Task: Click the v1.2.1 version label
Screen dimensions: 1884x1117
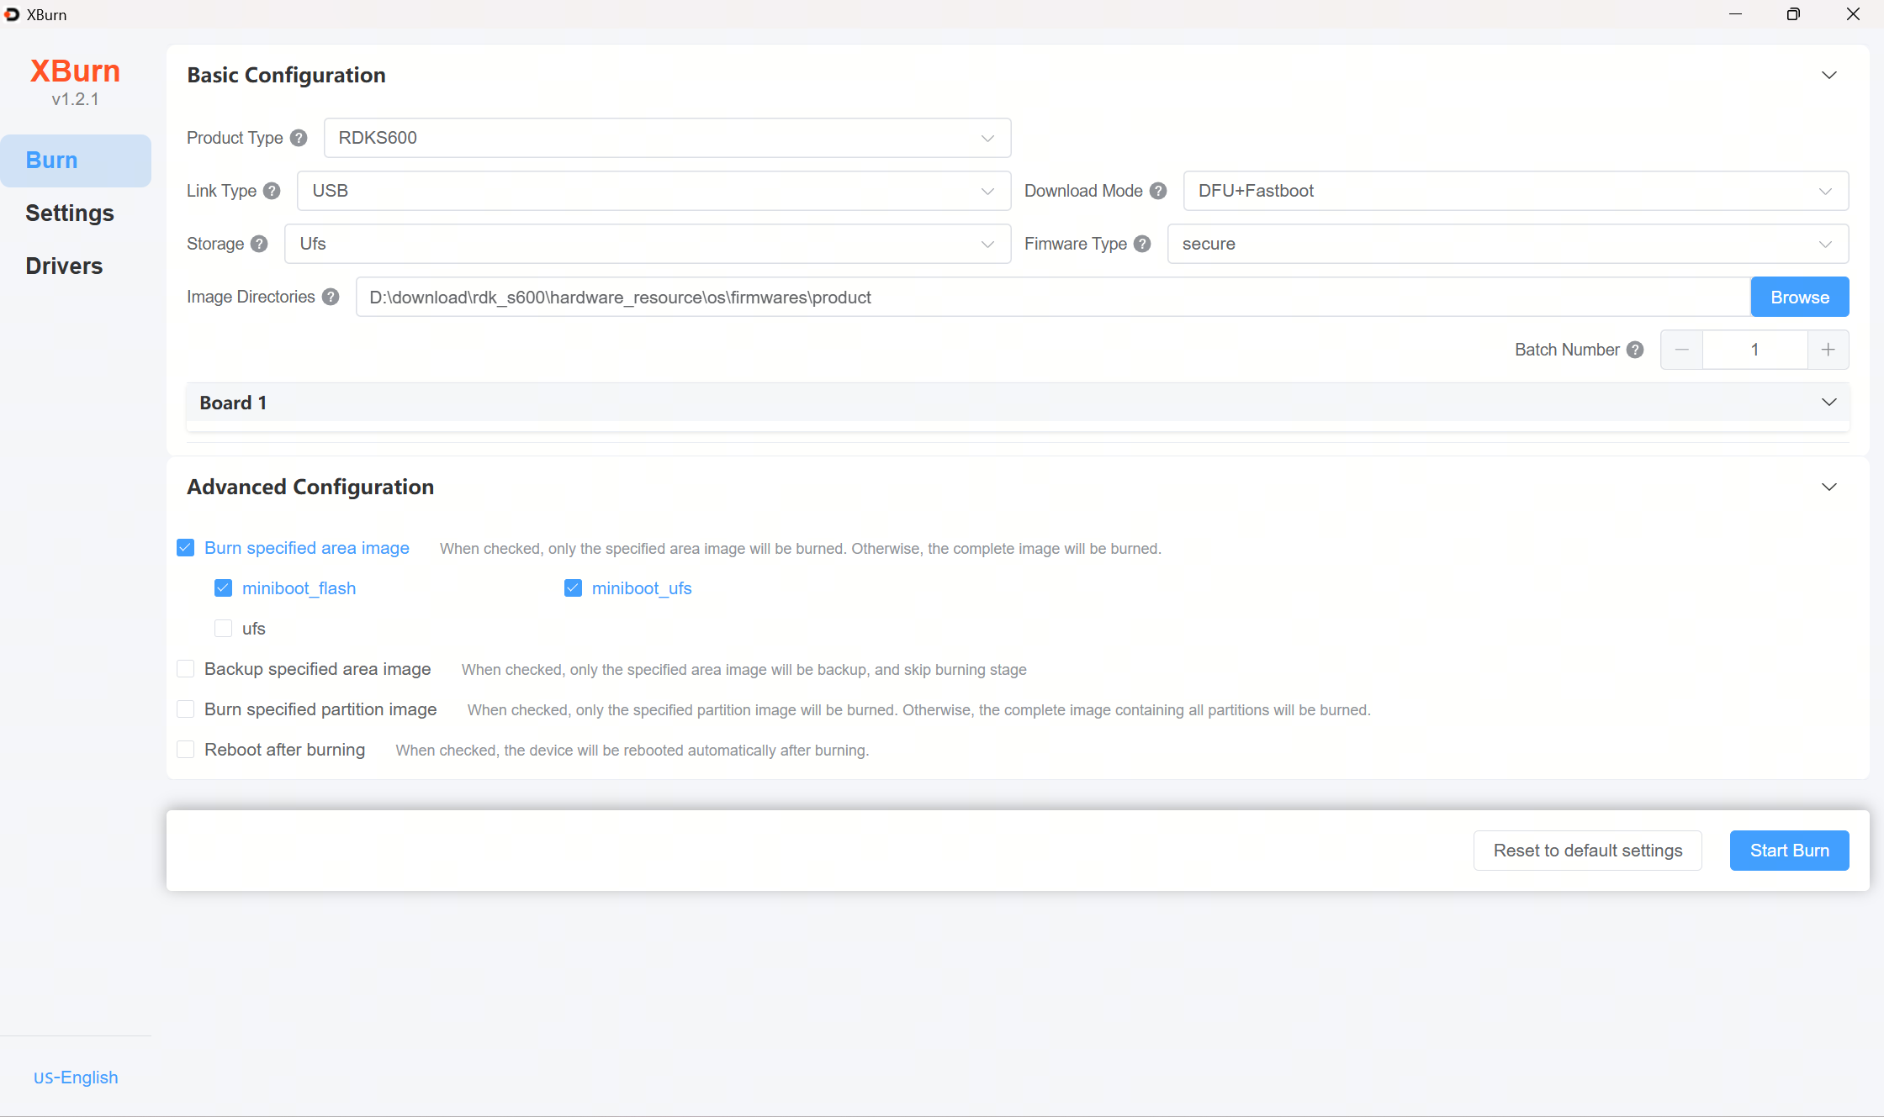Action: pyautogui.click(x=75, y=99)
